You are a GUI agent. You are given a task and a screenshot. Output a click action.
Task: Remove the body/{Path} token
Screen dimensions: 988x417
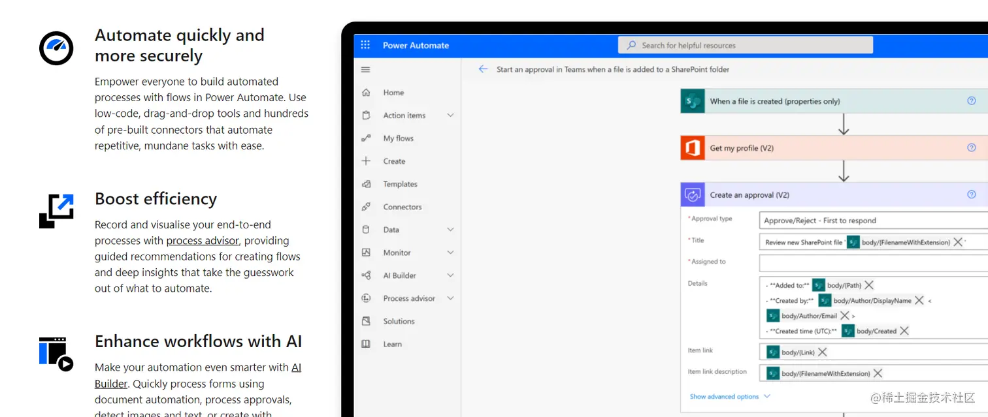pyautogui.click(x=869, y=285)
